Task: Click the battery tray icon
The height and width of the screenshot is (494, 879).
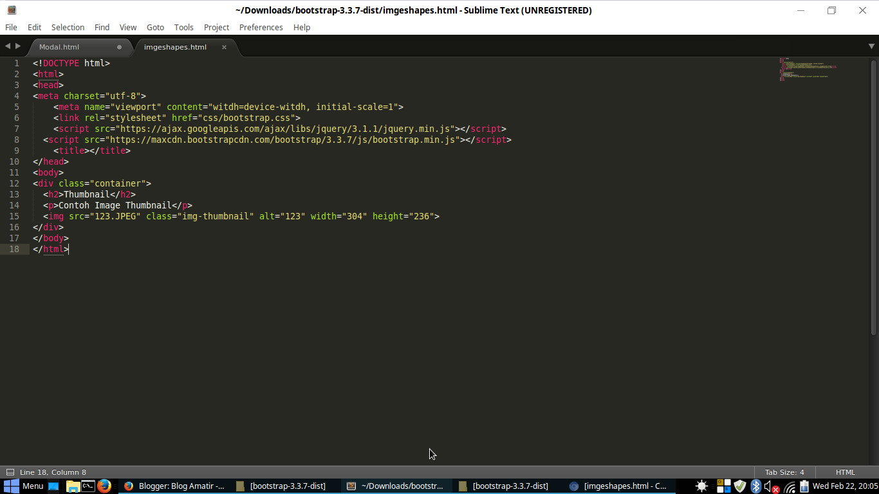Action: tap(804, 486)
